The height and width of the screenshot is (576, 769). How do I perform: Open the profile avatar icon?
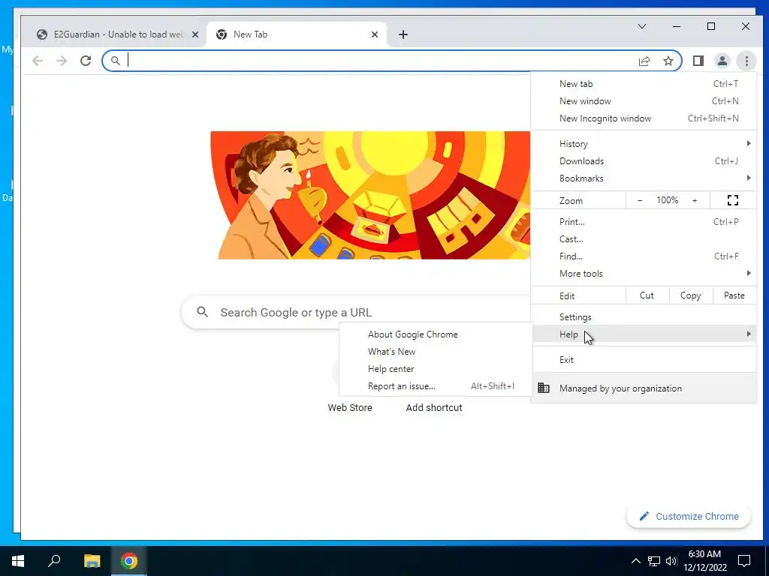[722, 61]
